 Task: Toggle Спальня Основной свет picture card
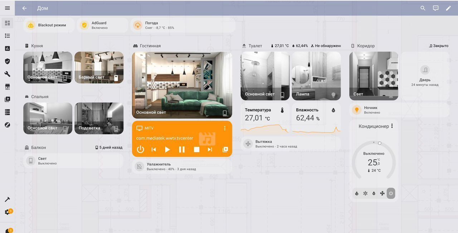[48, 118]
